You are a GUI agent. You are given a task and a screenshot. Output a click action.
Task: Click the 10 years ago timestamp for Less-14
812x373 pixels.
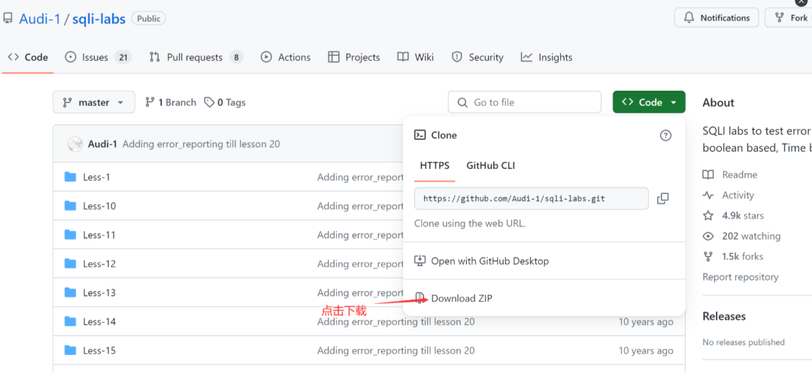(x=646, y=322)
